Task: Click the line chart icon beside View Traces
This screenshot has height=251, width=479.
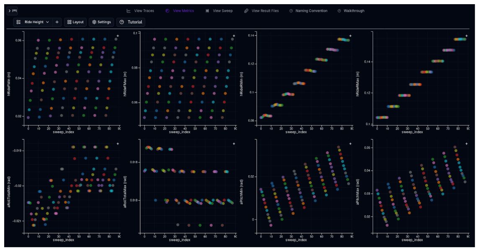Action: [128, 10]
